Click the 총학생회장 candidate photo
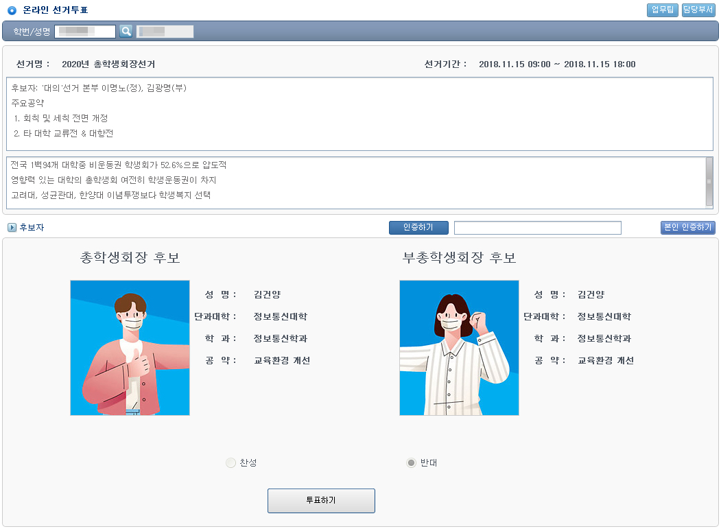721x529 pixels. (x=130, y=347)
